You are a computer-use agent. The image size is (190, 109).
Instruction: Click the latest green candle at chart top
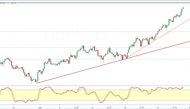click(183, 8)
